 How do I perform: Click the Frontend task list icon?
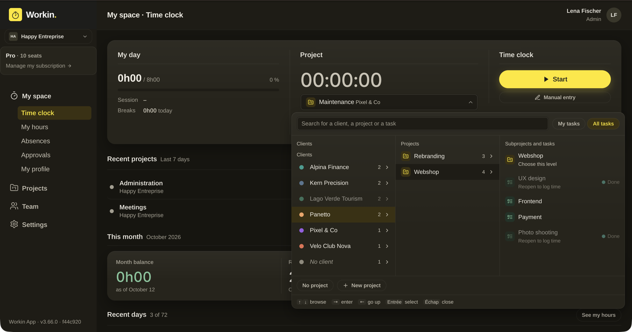pos(510,201)
